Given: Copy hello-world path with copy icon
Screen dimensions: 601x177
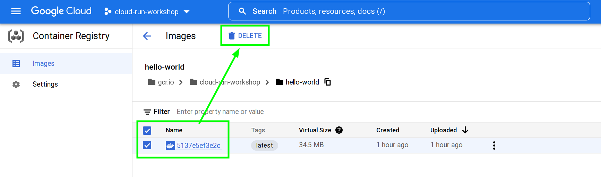Looking at the screenshot, I should click(x=327, y=82).
